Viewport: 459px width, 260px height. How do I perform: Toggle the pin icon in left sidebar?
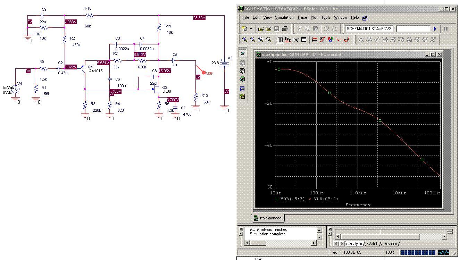tap(242, 54)
